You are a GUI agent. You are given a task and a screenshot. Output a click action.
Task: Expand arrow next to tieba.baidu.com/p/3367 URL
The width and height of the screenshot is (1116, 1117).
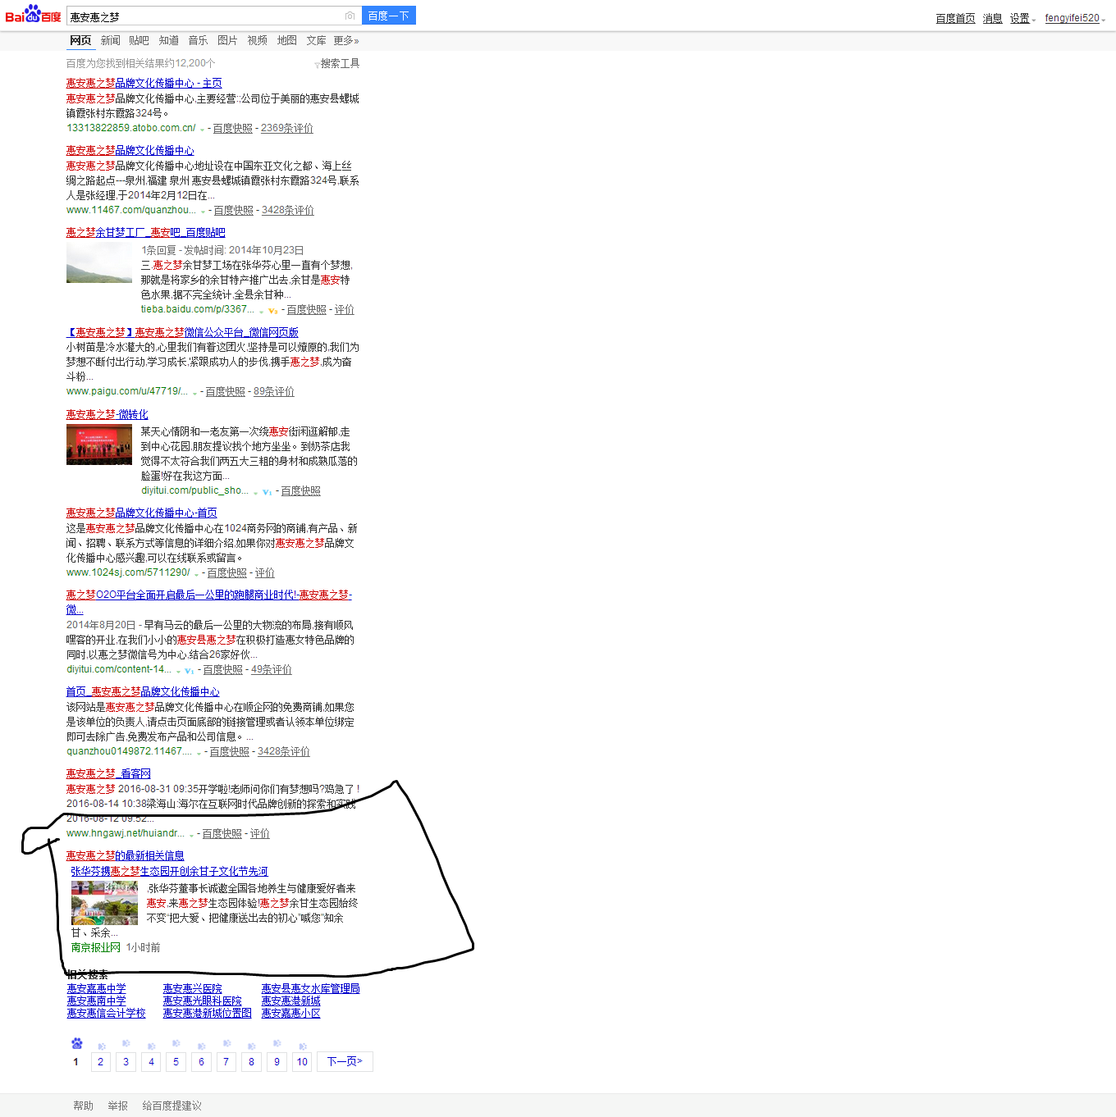coord(262,311)
